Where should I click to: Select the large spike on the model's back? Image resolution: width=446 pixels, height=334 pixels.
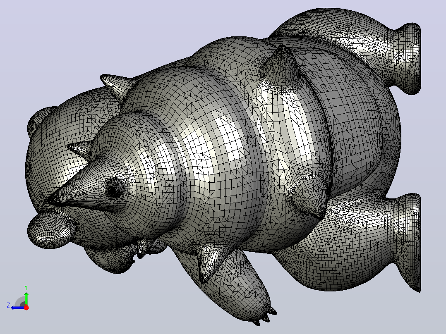282,67
